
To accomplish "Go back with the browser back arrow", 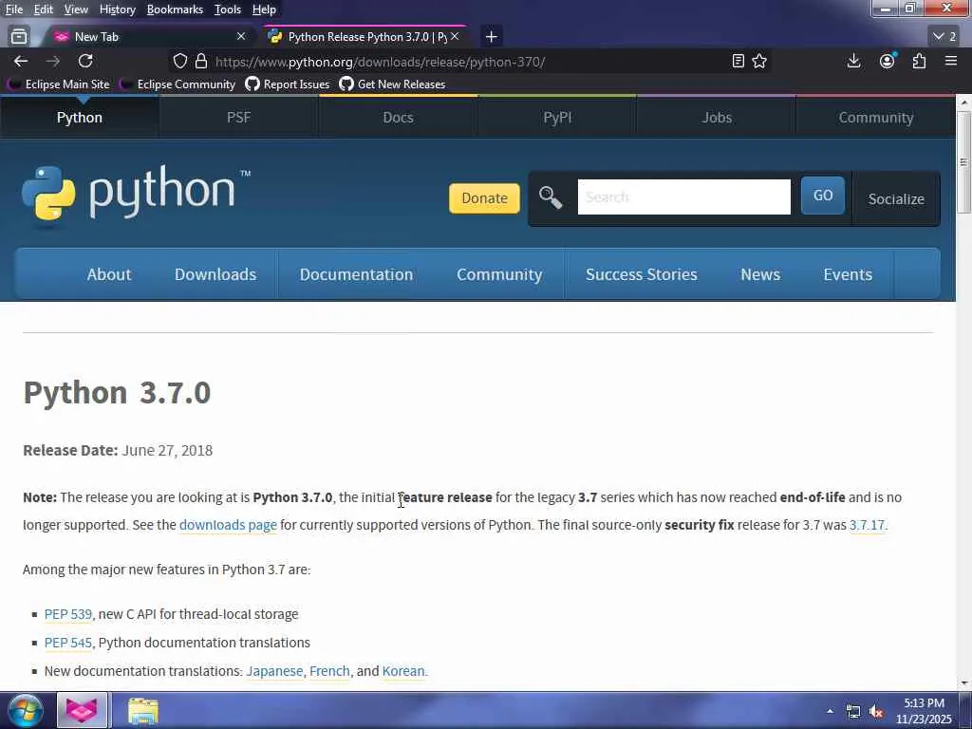I will [x=21, y=61].
